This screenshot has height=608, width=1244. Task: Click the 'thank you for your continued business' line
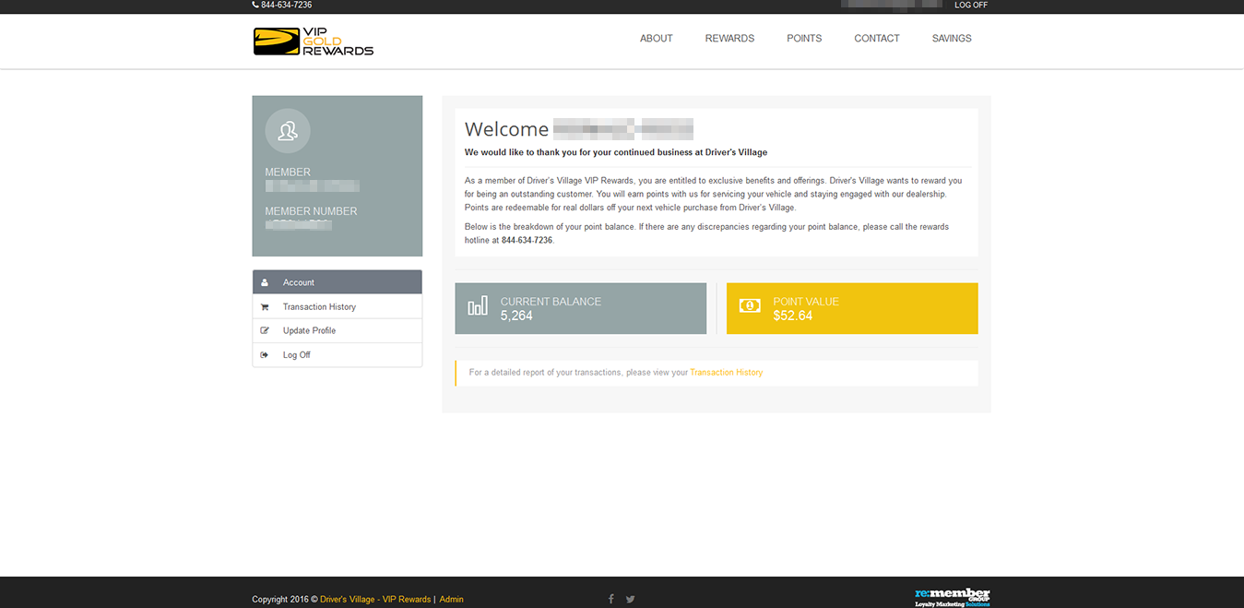tap(616, 152)
